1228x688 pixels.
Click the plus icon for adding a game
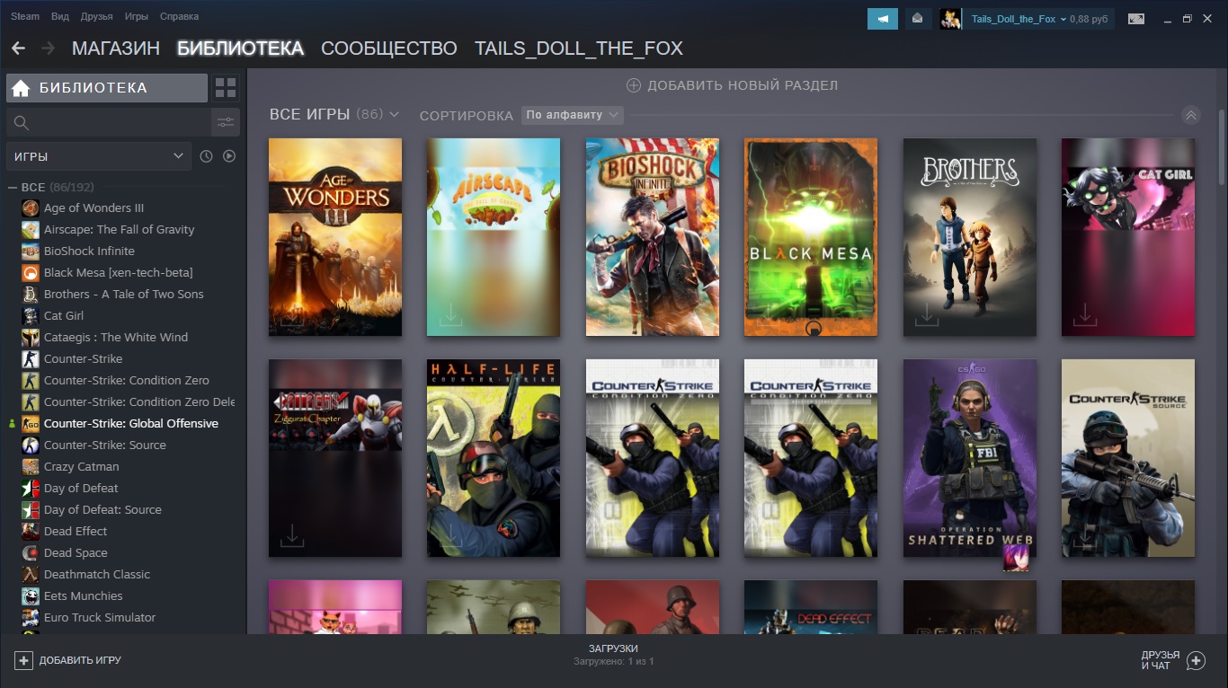tap(23, 660)
